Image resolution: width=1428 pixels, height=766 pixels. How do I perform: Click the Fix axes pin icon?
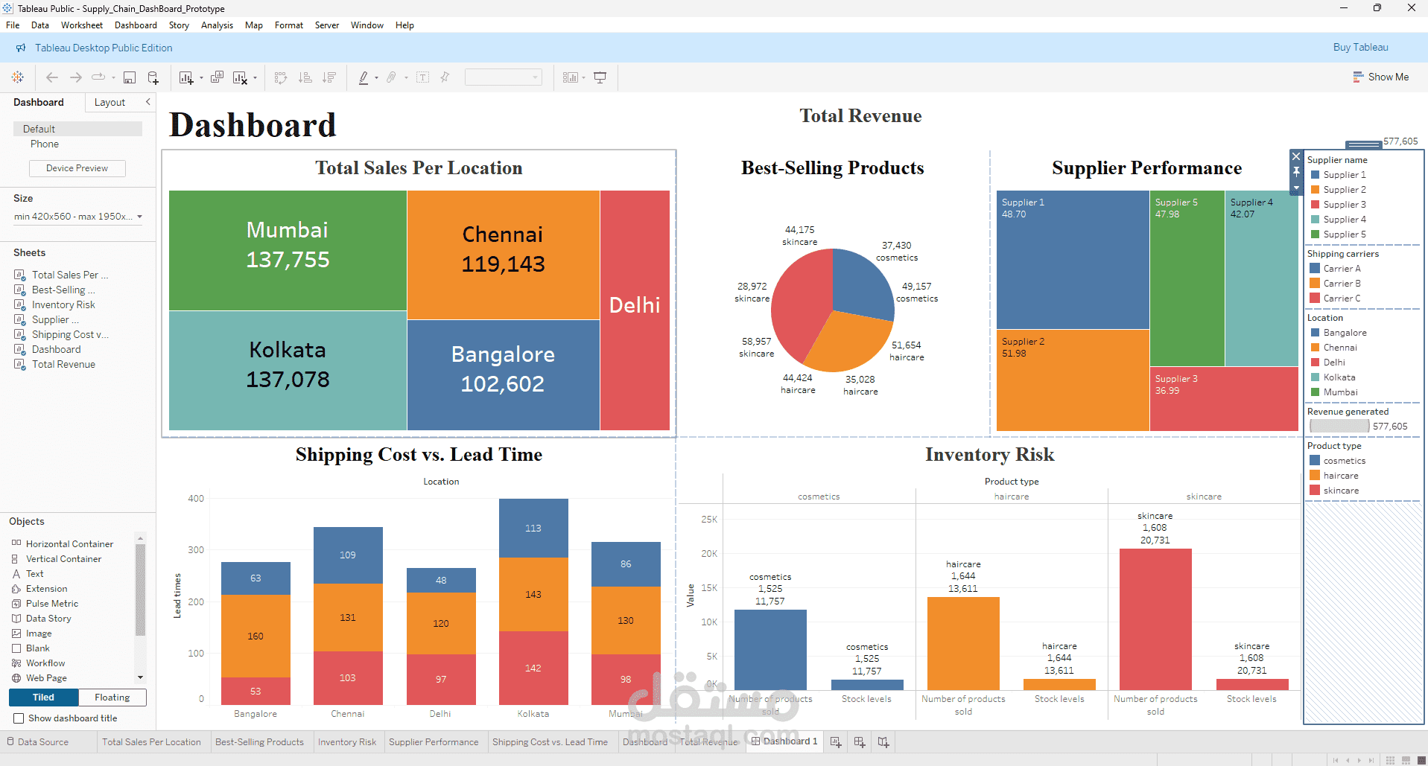[445, 77]
